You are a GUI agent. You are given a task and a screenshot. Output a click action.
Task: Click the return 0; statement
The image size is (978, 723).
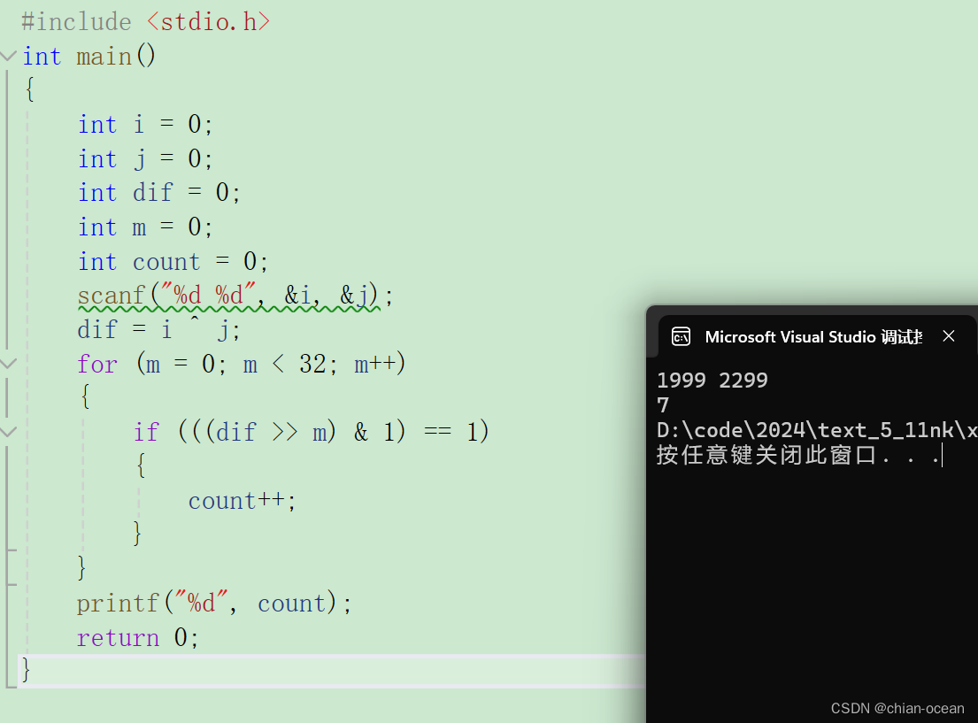coord(137,637)
